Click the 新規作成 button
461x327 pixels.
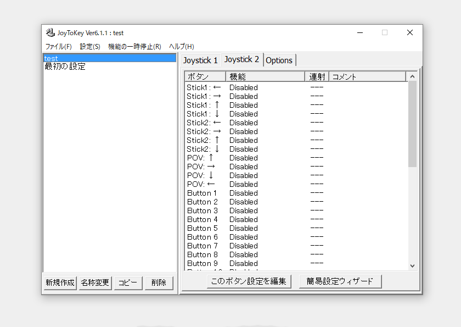59,282
